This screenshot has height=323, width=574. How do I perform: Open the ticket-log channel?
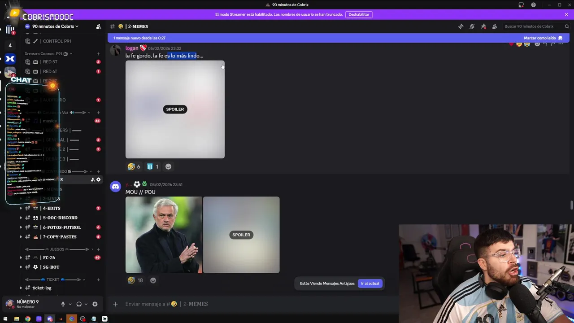(42, 288)
